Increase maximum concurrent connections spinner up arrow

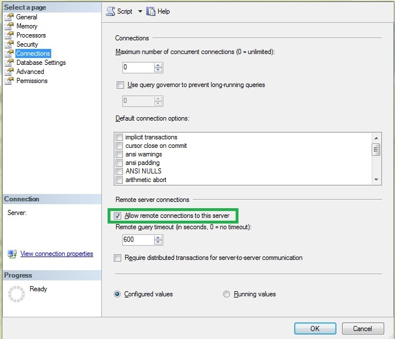[x=158, y=65]
